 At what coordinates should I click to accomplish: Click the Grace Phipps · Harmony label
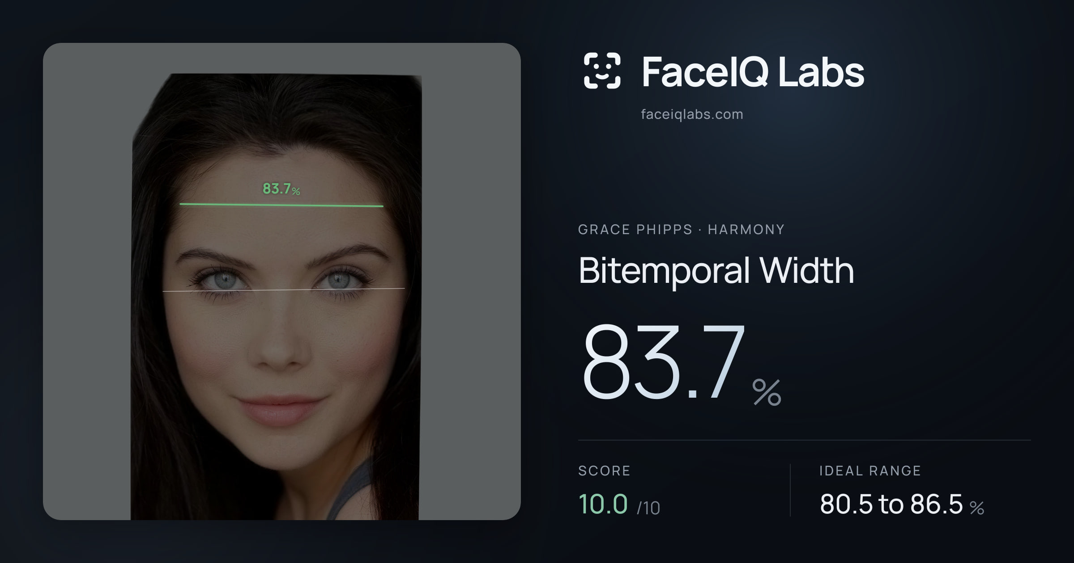(x=681, y=229)
